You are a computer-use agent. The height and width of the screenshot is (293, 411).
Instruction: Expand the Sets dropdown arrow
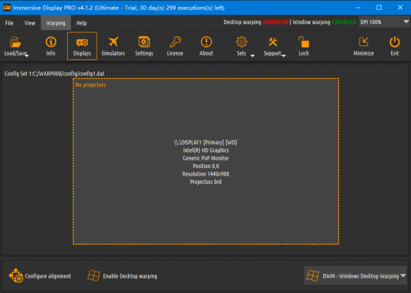(x=252, y=56)
